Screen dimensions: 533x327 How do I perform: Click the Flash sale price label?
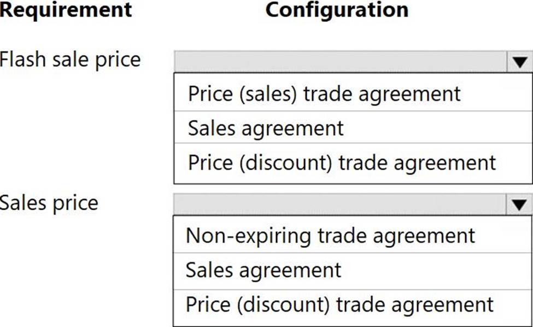70,59
